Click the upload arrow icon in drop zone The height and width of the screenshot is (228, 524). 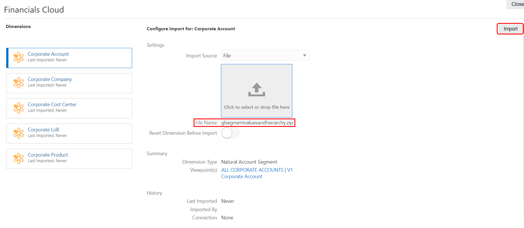pyautogui.click(x=257, y=90)
